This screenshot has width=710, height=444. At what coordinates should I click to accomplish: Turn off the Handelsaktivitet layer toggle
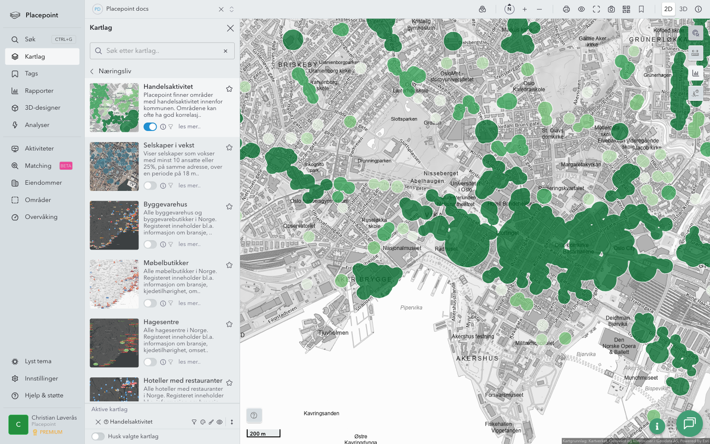(x=150, y=127)
